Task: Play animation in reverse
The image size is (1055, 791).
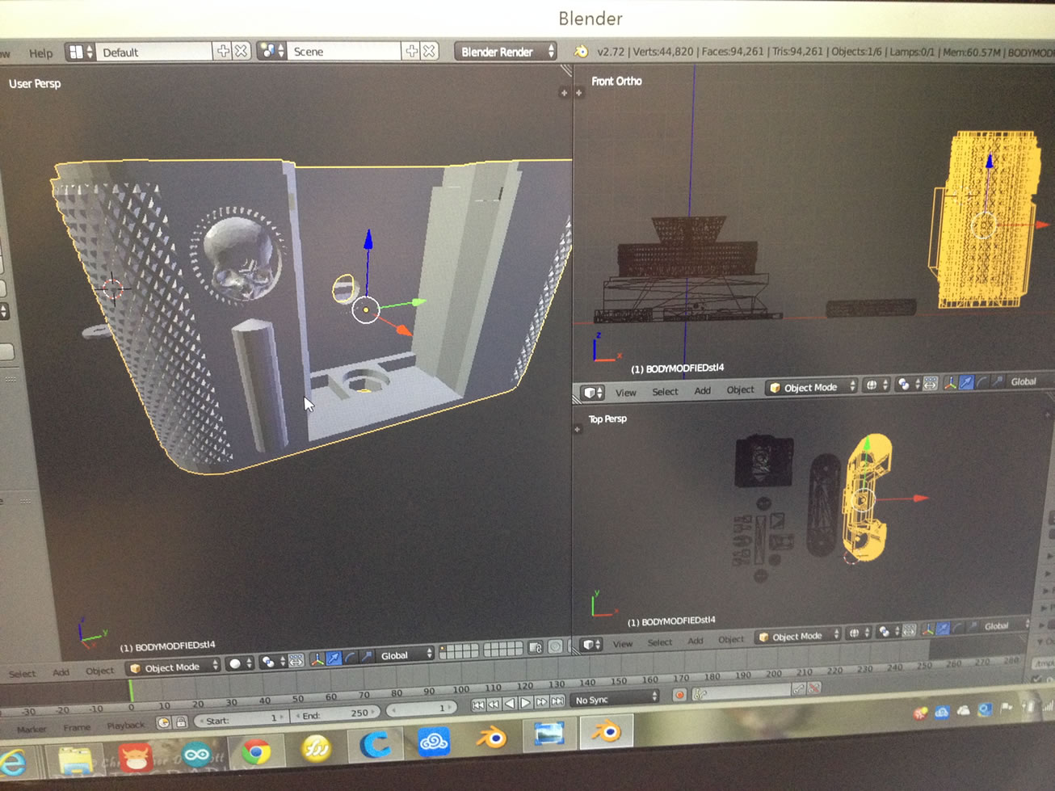Action: (509, 704)
